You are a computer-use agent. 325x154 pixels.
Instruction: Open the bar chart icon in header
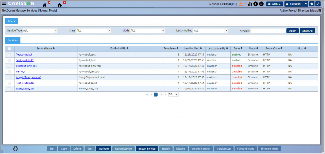click(250, 4)
